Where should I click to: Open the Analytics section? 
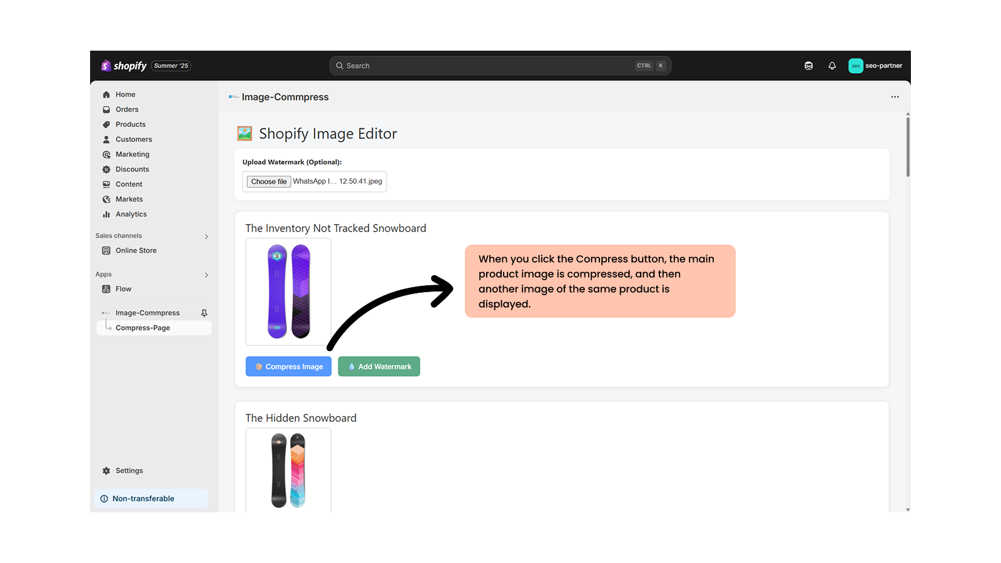131,214
